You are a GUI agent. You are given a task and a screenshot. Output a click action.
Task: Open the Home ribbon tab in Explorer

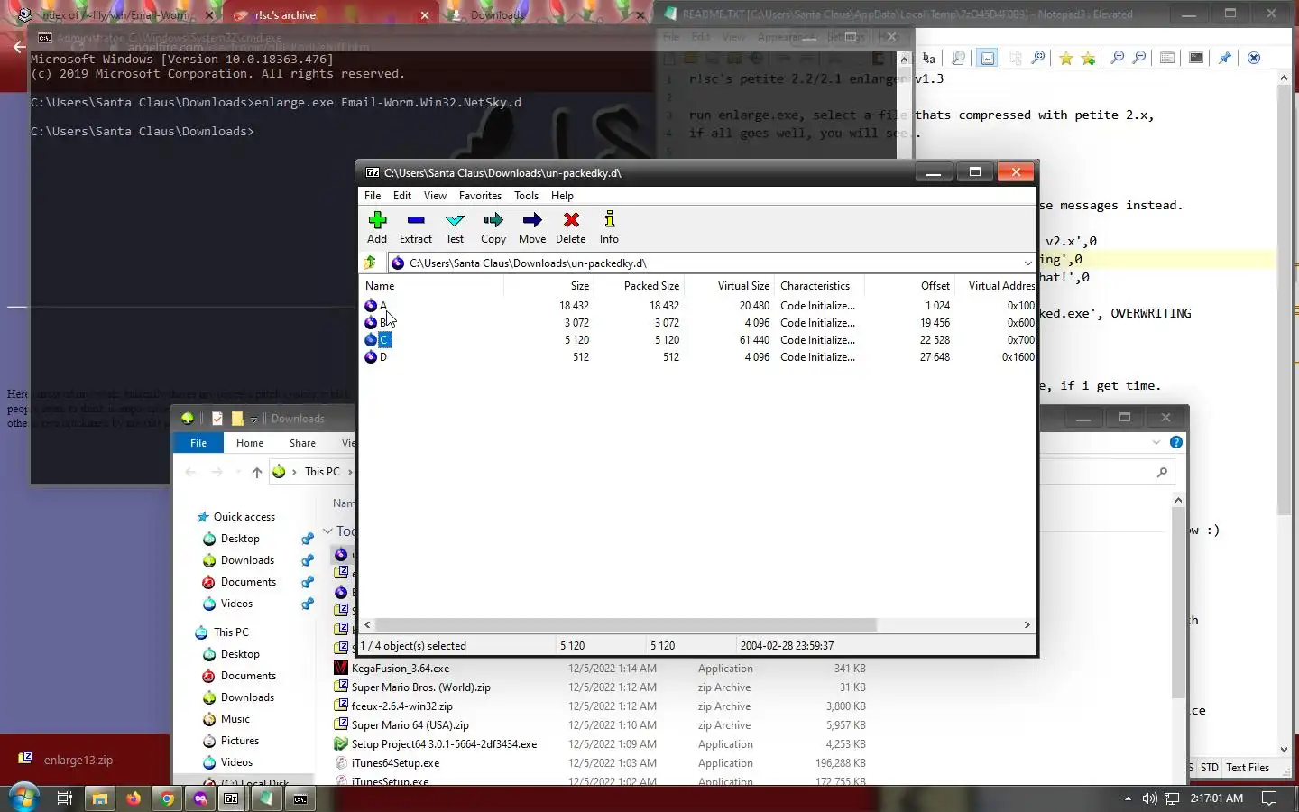click(250, 443)
